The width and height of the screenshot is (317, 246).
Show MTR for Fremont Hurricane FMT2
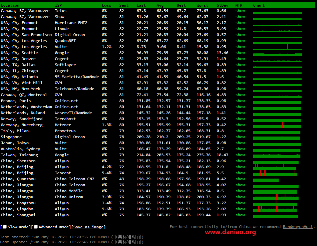coord(240,23)
